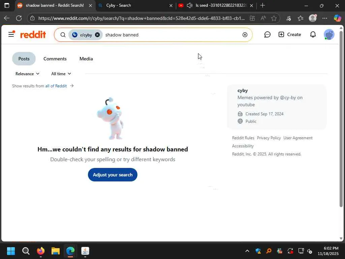Click the search magnifier icon in Reddit
The width and height of the screenshot is (345, 259).
coord(63,35)
